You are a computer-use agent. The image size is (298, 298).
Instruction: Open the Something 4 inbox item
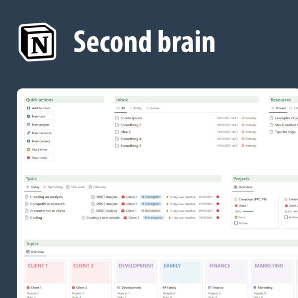[x=131, y=139]
